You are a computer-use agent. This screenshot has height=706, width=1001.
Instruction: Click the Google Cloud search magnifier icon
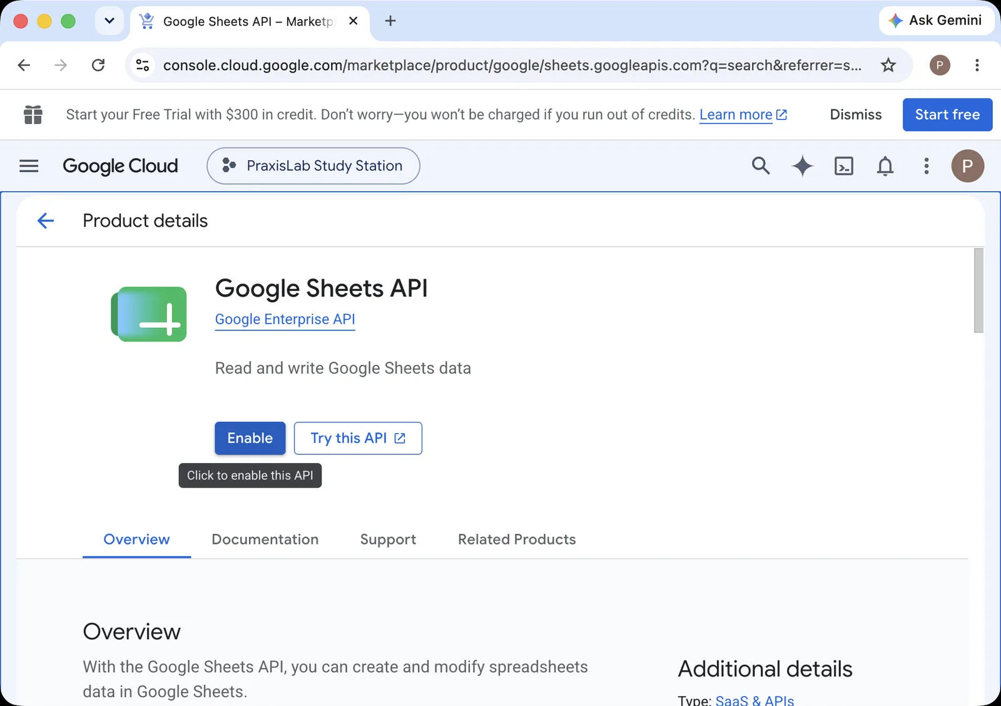coord(761,166)
